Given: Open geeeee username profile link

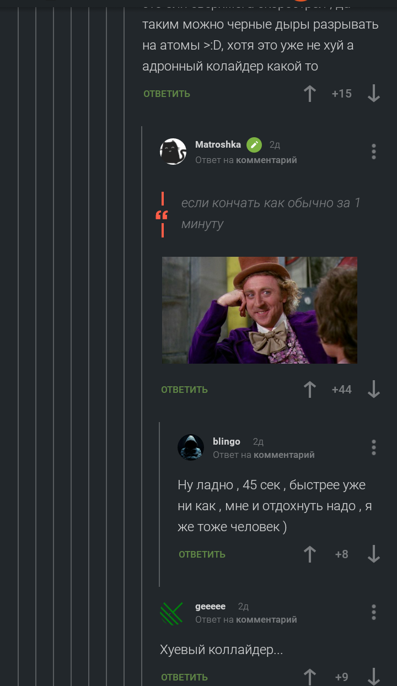Looking at the screenshot, I should click(x=210, y=606).
